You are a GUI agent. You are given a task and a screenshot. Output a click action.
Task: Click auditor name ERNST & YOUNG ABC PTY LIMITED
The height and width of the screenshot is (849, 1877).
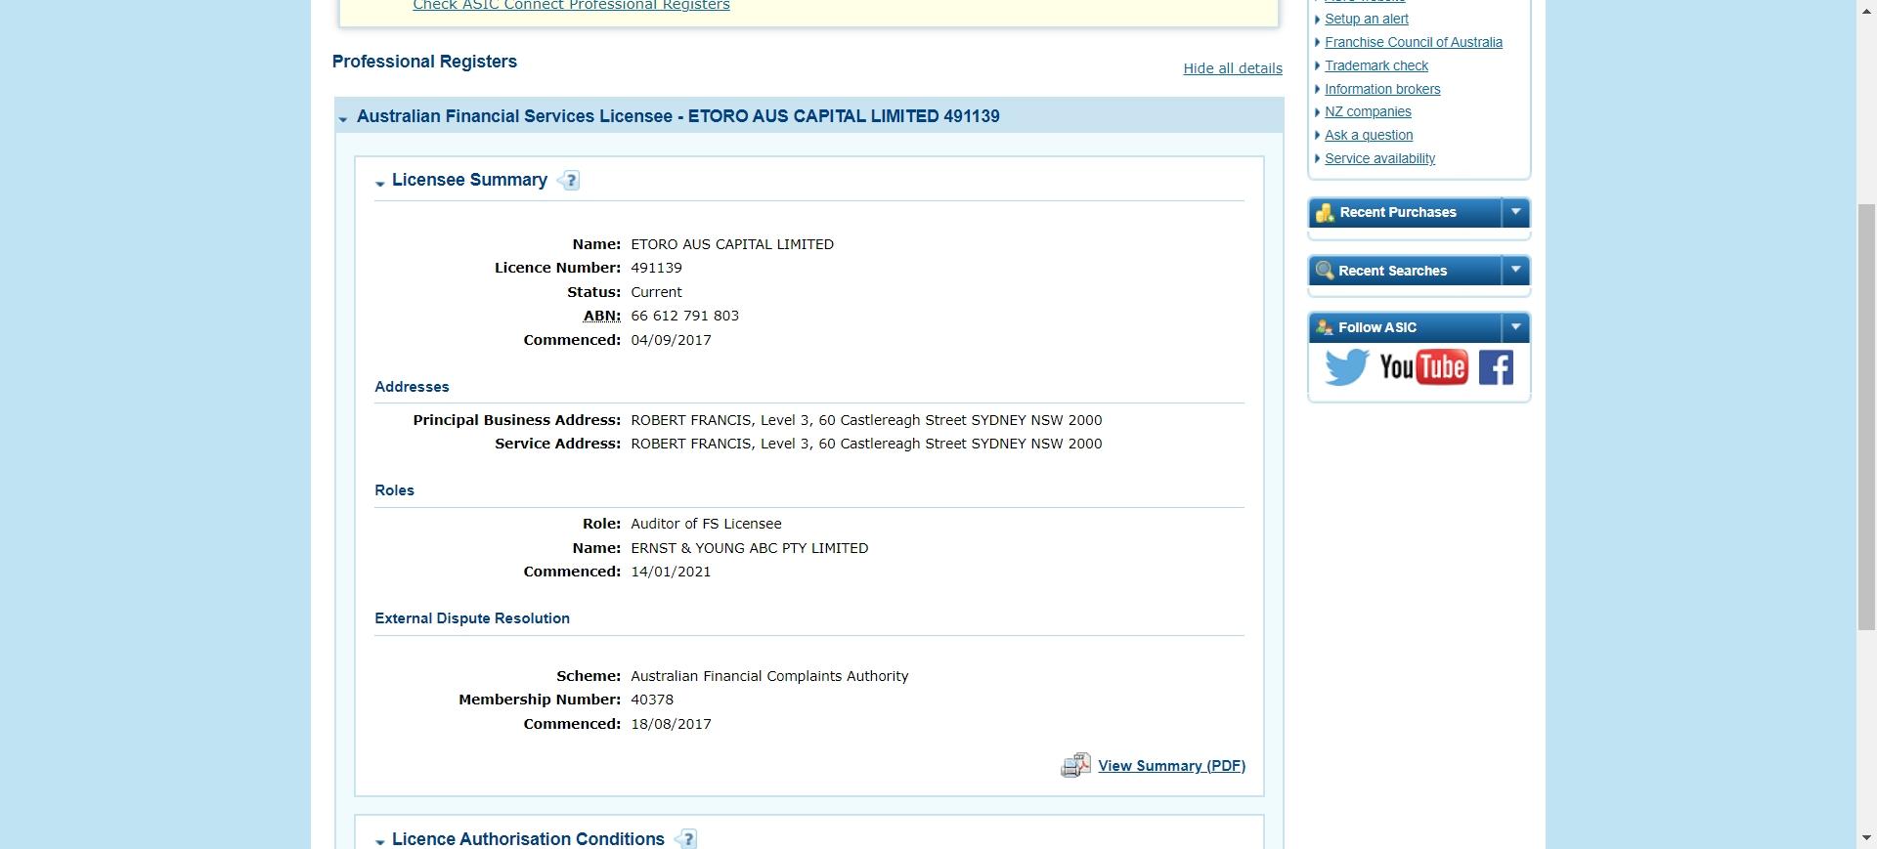[x=749, y=548]
